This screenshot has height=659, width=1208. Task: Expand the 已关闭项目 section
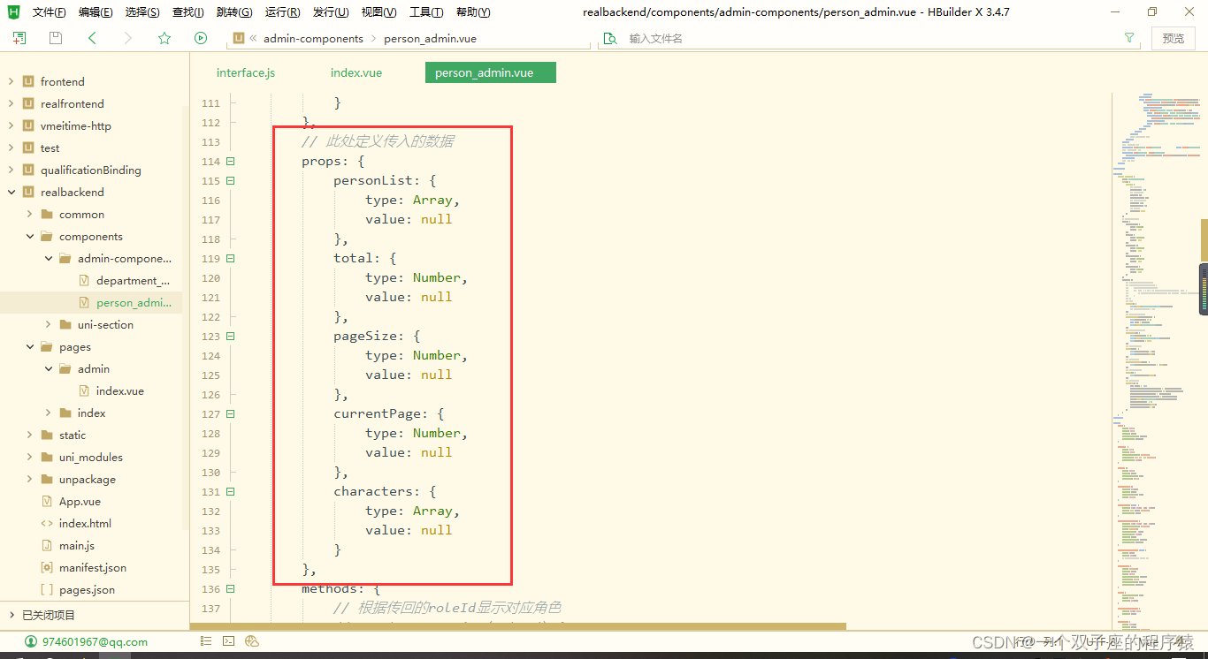click(x=11, y=615)
